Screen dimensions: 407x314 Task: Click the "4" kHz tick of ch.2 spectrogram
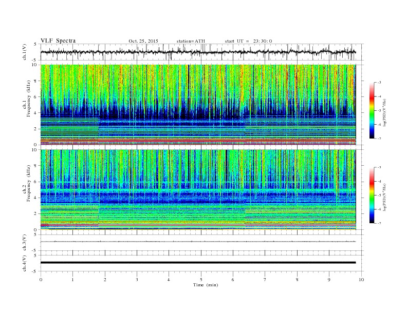pyautogui.click(x=36, y=198)
